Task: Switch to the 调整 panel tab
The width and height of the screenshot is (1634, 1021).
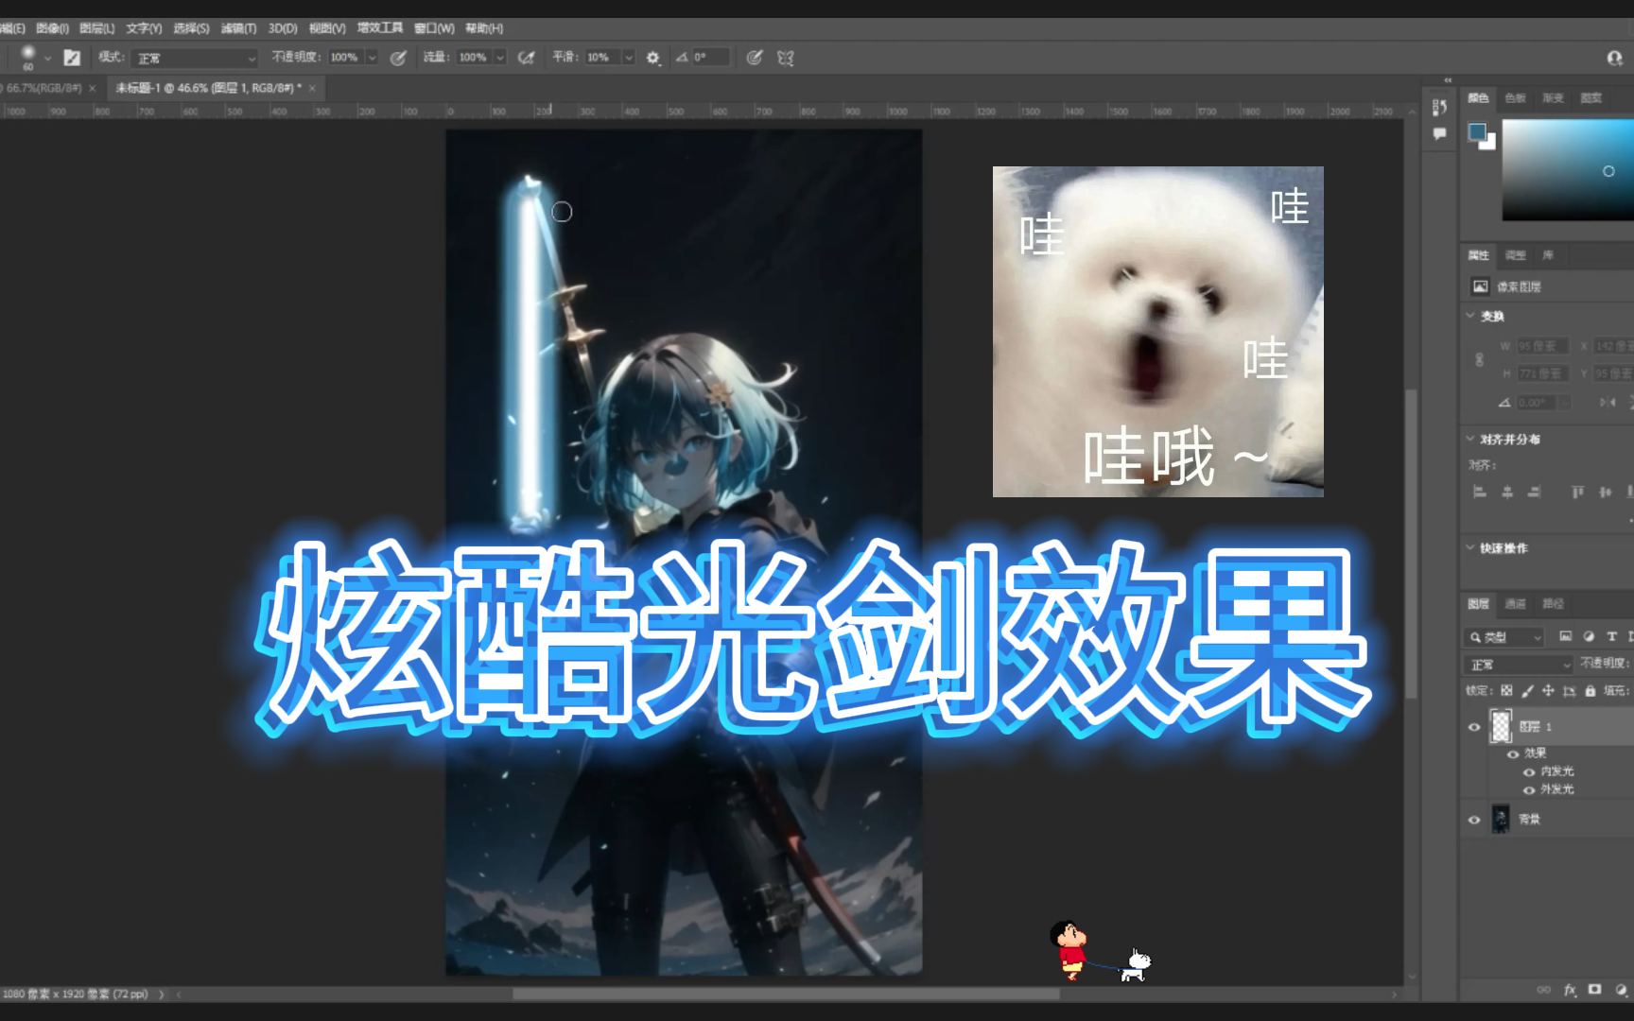Action: coord(1515,254)
